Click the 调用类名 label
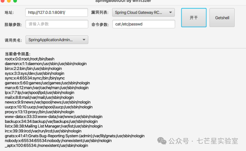Viewport: 246px width, 151px height. click(x=13, y=40)
